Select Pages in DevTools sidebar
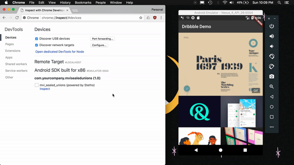This screenshot has height=165, width=294. coord(9,44)
